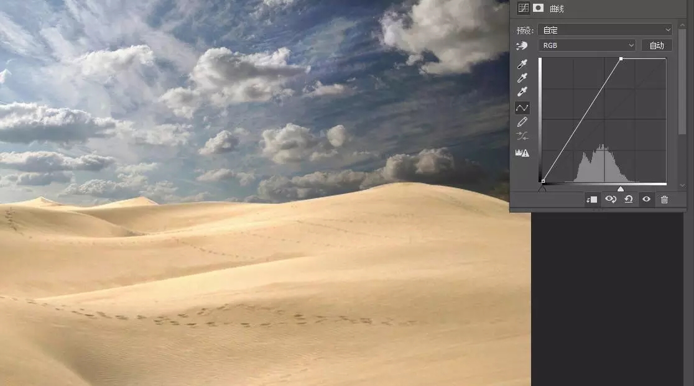Select the gray point eyedropper
The width and height of the screenshot is (694, 386).
coord(522,78)
